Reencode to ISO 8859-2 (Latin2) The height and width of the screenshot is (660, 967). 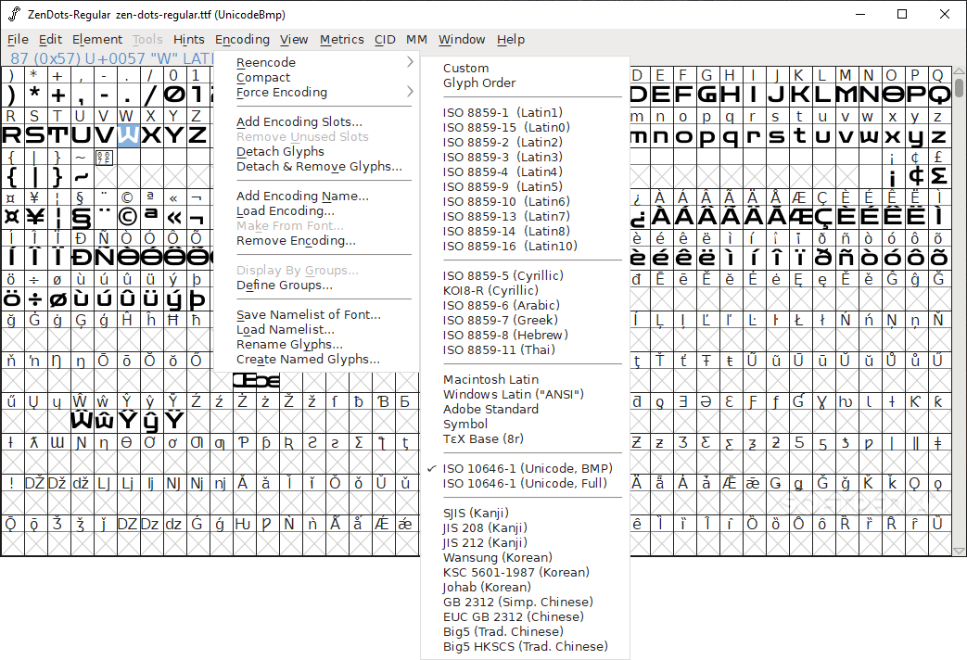coord(503,142)
